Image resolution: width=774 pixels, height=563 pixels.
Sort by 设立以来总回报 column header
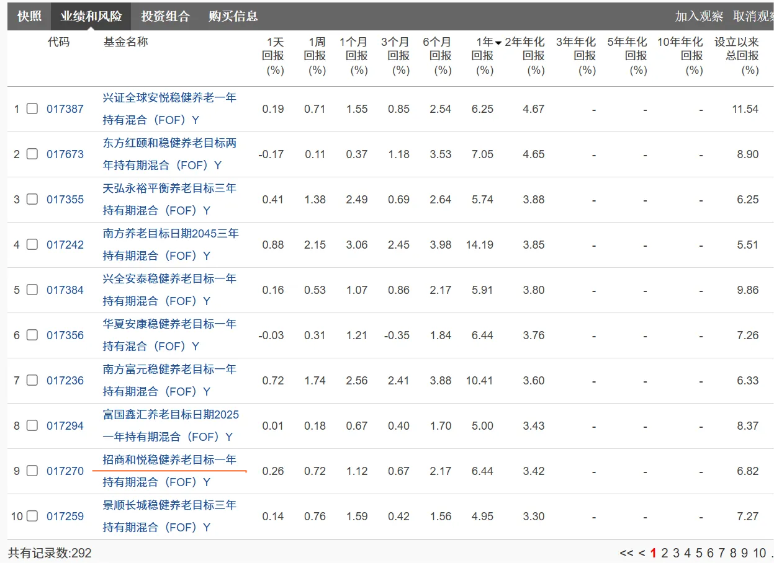coord(737,56)
